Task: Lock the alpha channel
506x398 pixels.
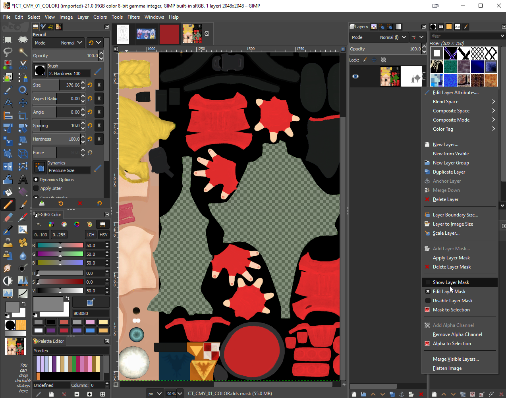Action: point(383,60)
